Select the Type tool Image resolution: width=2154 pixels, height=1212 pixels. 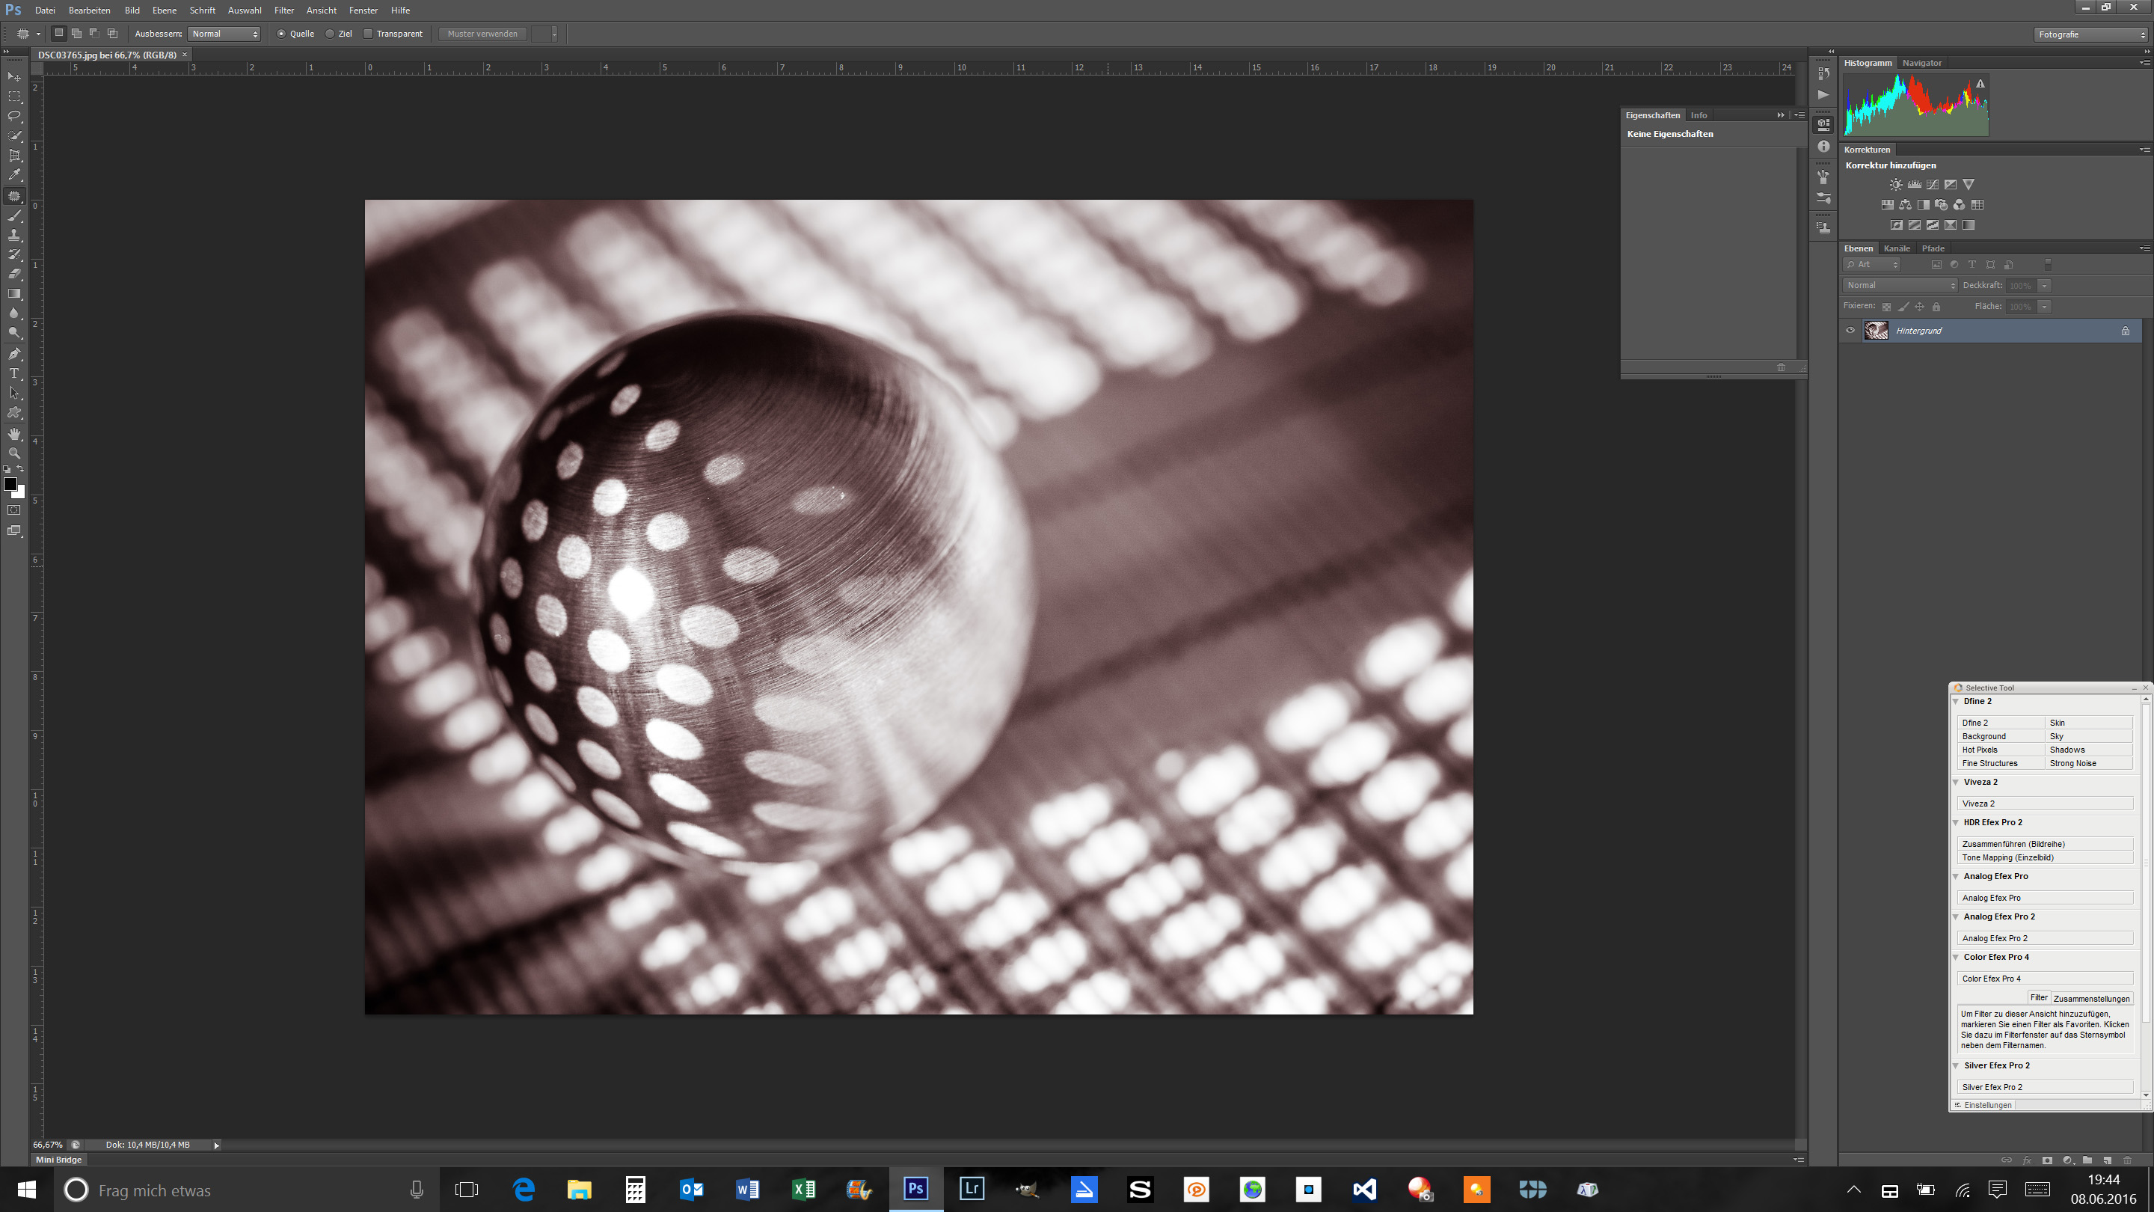coord(14,374)
